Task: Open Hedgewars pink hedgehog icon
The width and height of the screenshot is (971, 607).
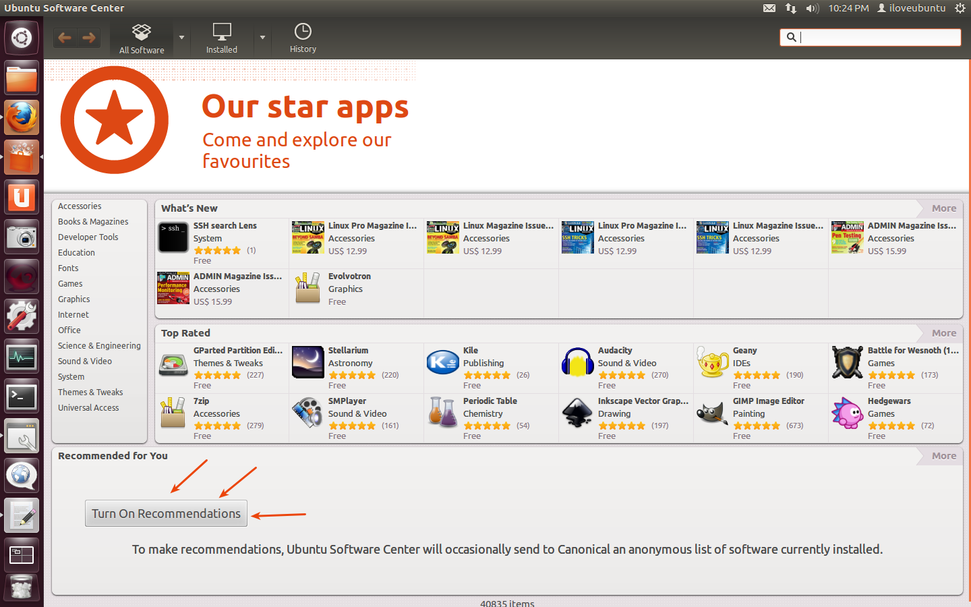Action: pyautogui.click(x=848, y=413)
